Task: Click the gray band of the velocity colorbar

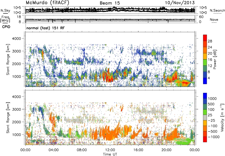Action: click(205, 117)
